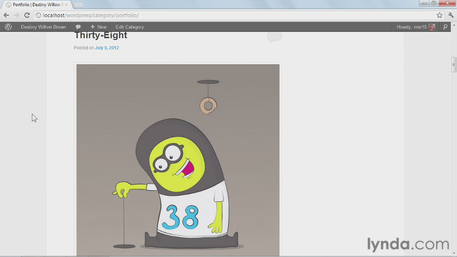Open the Chrome wrench settings menu

tap(451, 15)
